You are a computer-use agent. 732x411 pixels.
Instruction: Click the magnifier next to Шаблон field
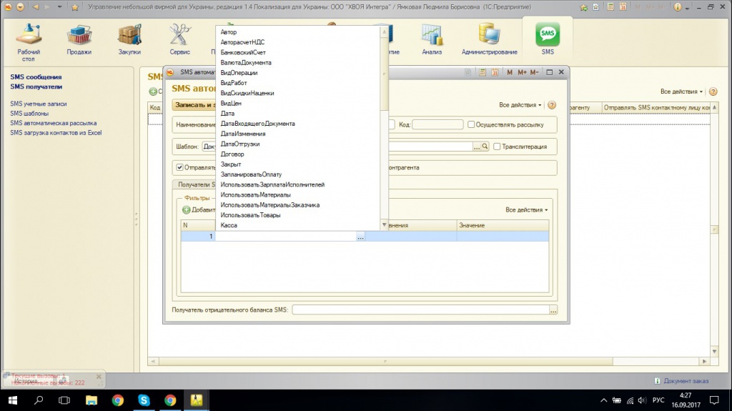pyautogui.click(x=485, y=147)
